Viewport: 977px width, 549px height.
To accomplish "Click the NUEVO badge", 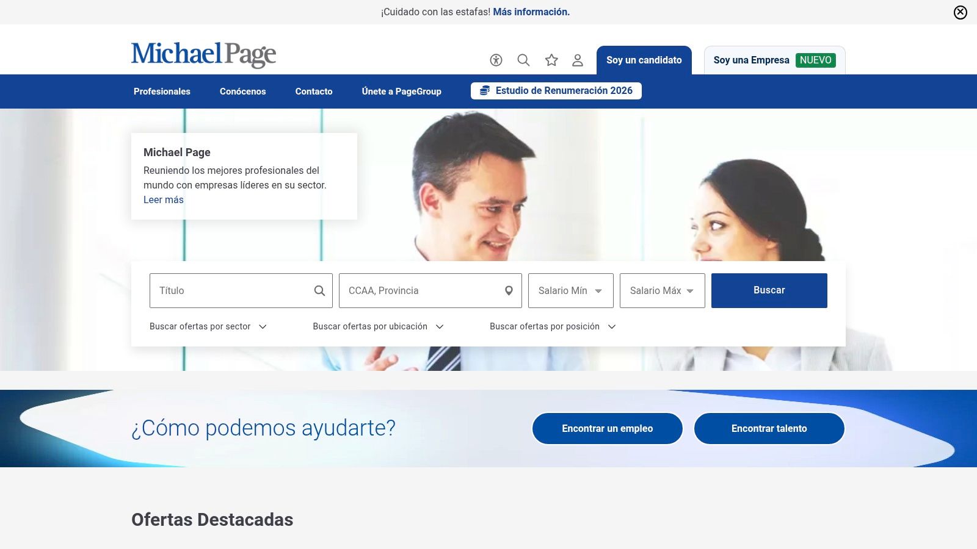I will coord(816,60).
